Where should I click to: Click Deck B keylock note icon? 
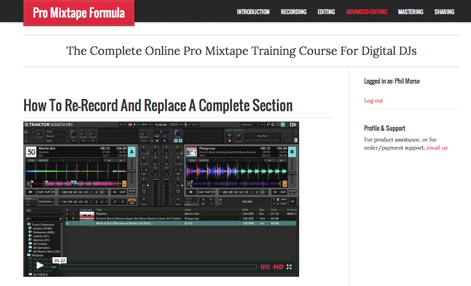point(285,183)
